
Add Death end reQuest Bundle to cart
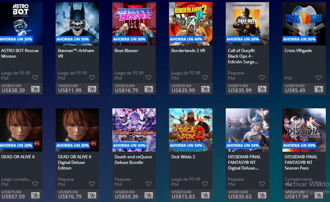tap(149, 195)
